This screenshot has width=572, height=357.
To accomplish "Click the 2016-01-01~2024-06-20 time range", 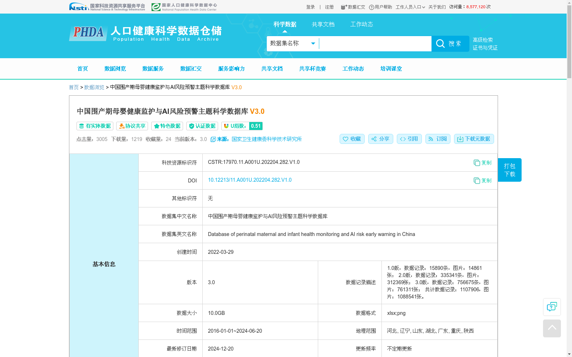I will (x=235, y=331).
